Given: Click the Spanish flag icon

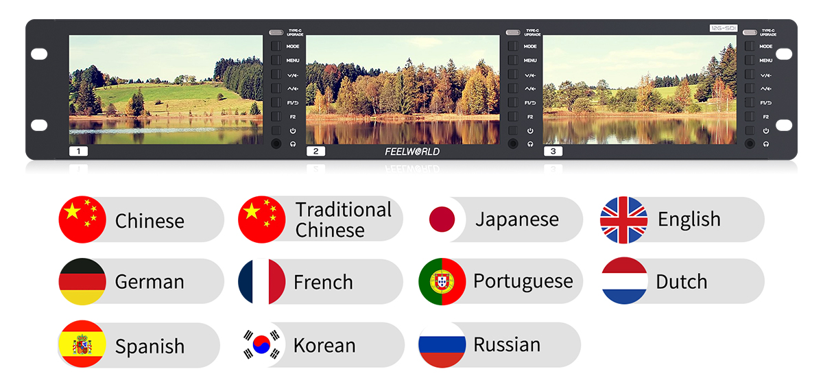Looking at the screenshot, I should click(x=82, y=344).
